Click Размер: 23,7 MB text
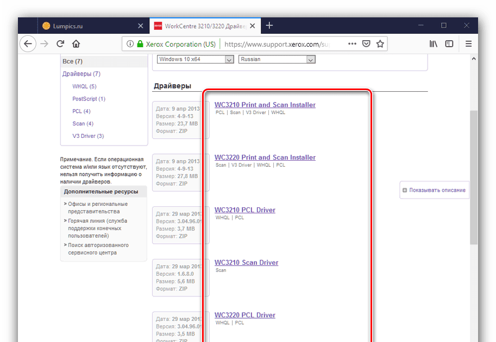The image size is (496, 342). [177, 124]
